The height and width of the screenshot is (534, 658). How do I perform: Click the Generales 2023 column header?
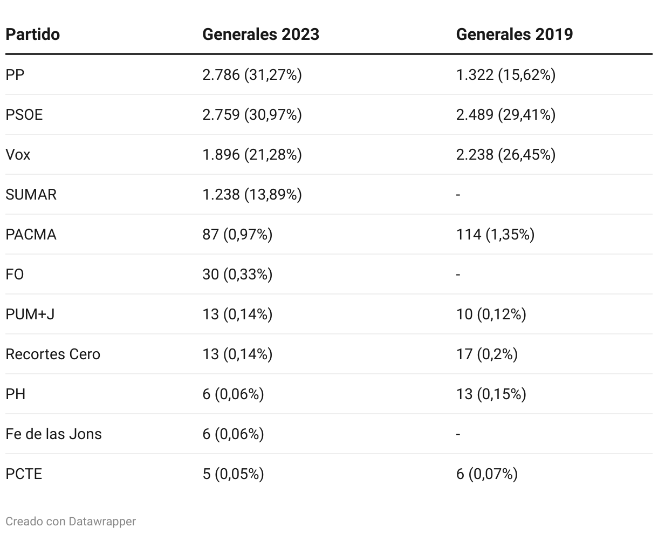[261, 35]
